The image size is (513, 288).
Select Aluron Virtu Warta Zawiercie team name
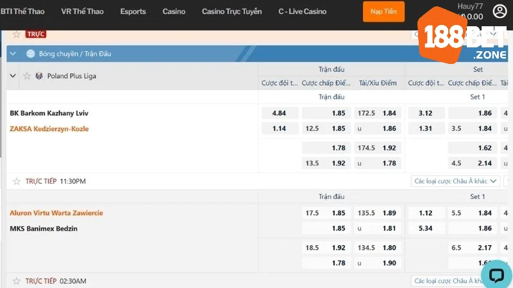(56, 213)
